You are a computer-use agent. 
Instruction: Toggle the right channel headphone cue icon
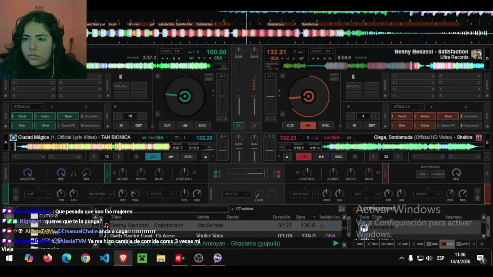[x=254, y=126]
